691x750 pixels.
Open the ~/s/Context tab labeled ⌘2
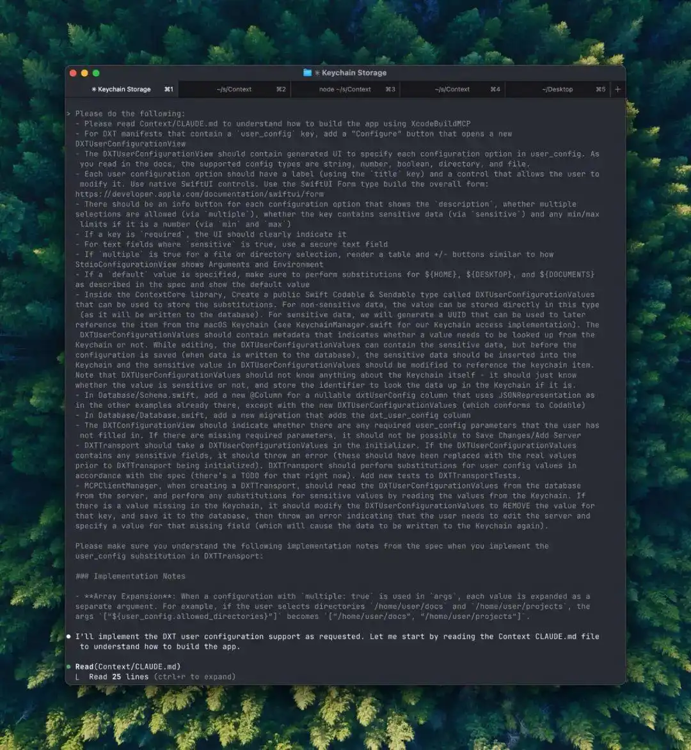tap(234, 90)
